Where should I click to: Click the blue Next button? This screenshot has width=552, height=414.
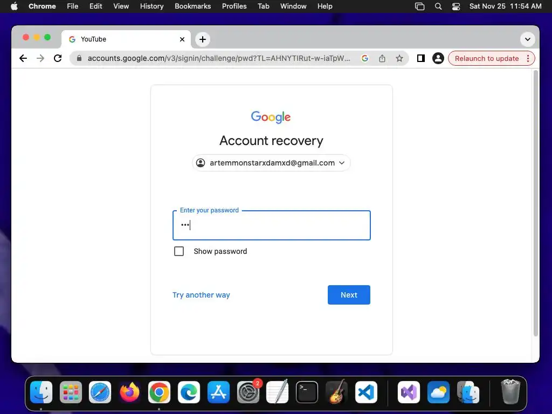coord(349,295)
